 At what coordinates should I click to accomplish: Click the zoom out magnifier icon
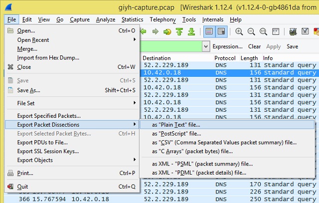[251, 31]
